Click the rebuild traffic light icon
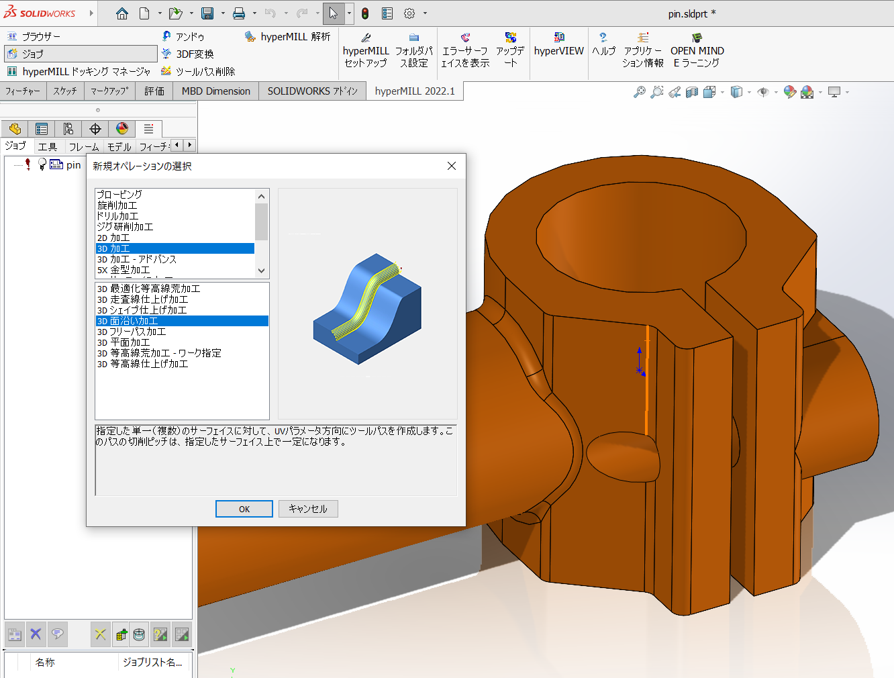The image size is (894, 678). 365,13
